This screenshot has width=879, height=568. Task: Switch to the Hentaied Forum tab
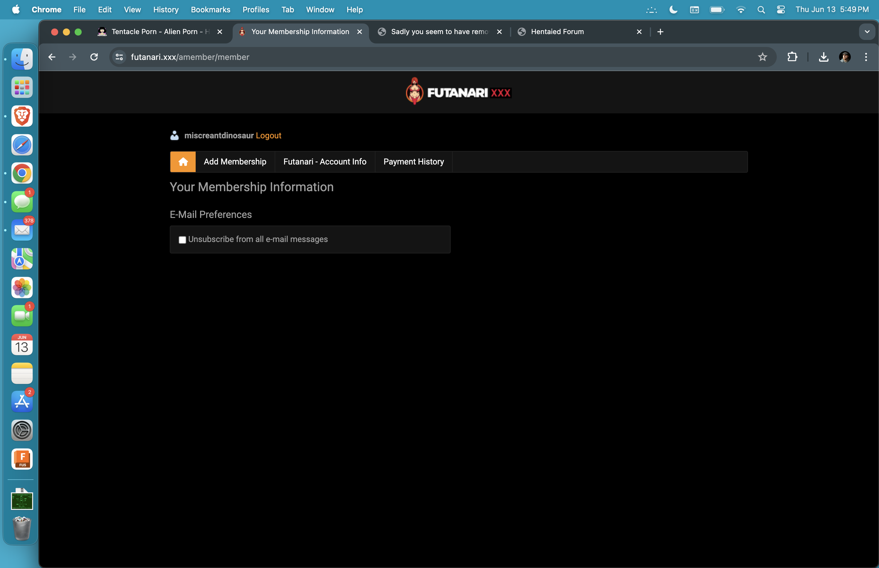(557, 32)
